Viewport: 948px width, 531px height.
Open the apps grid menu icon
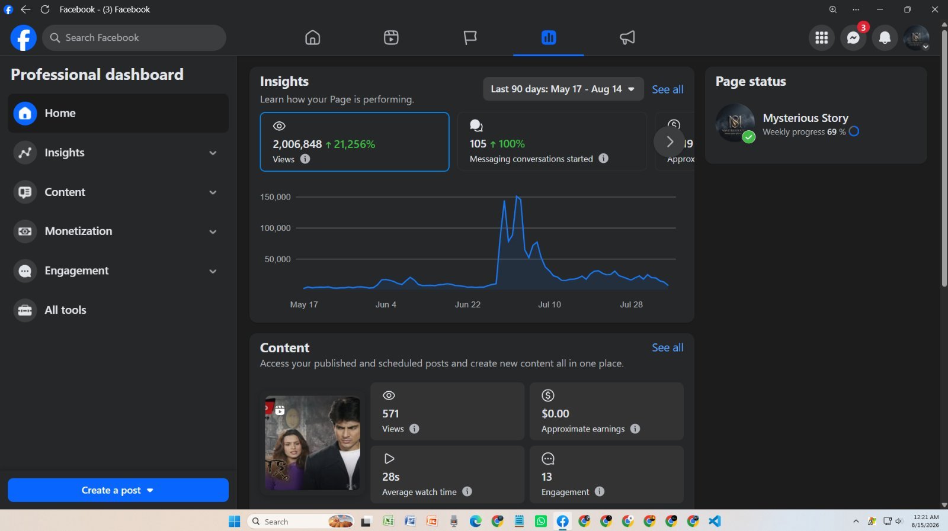[x=821, y=38]
